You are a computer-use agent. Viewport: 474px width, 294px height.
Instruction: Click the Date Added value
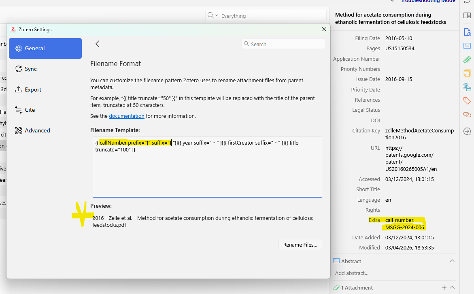coord(409,238)
